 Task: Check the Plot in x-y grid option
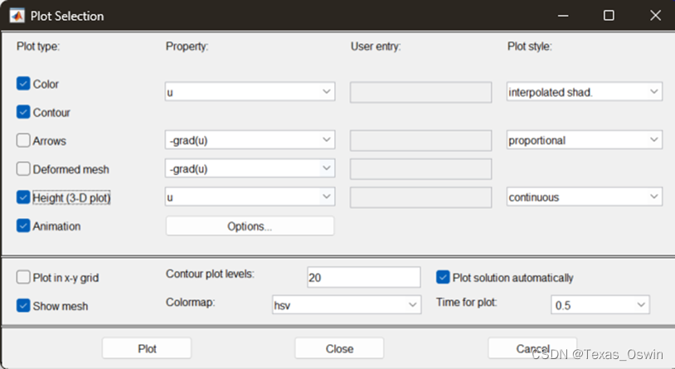click(23, 277)
